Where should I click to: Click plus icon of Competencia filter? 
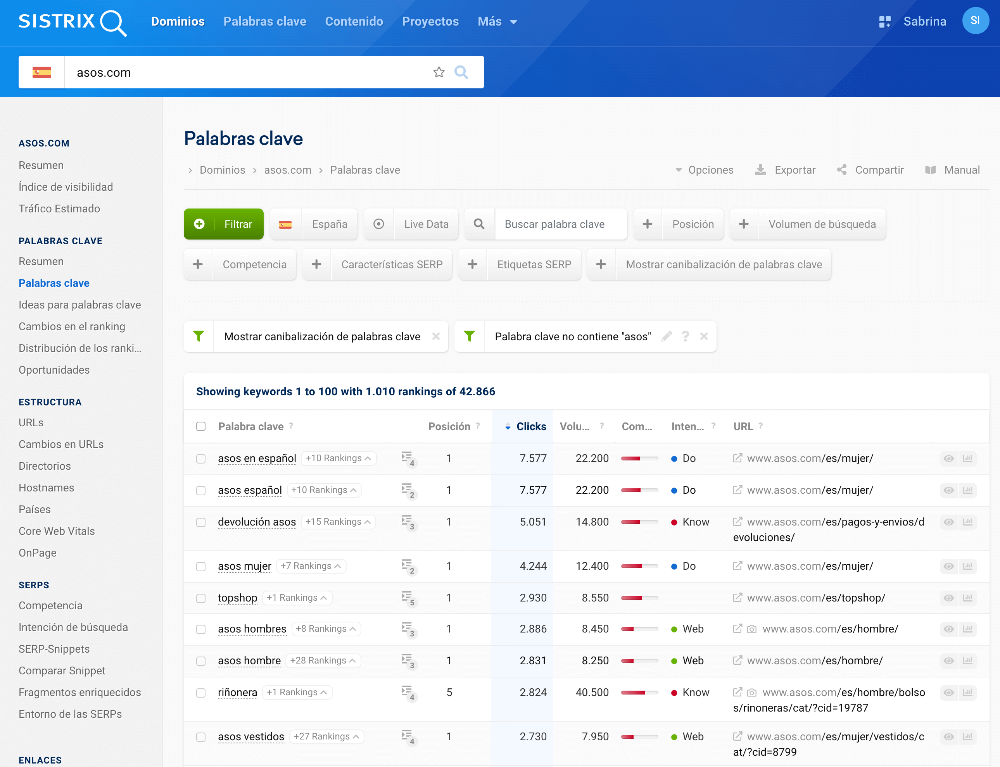(x=198, y=264)
